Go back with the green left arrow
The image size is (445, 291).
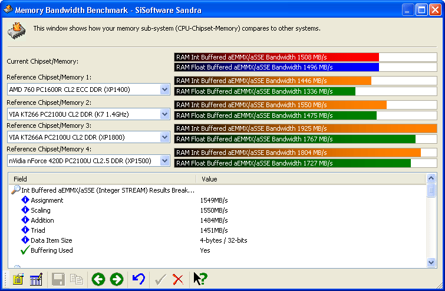[x=98, y=279]
